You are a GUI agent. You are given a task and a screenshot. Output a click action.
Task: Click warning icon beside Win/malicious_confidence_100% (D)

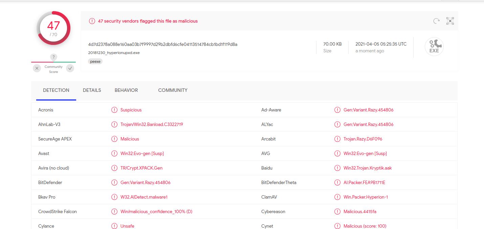click(114, 211)
